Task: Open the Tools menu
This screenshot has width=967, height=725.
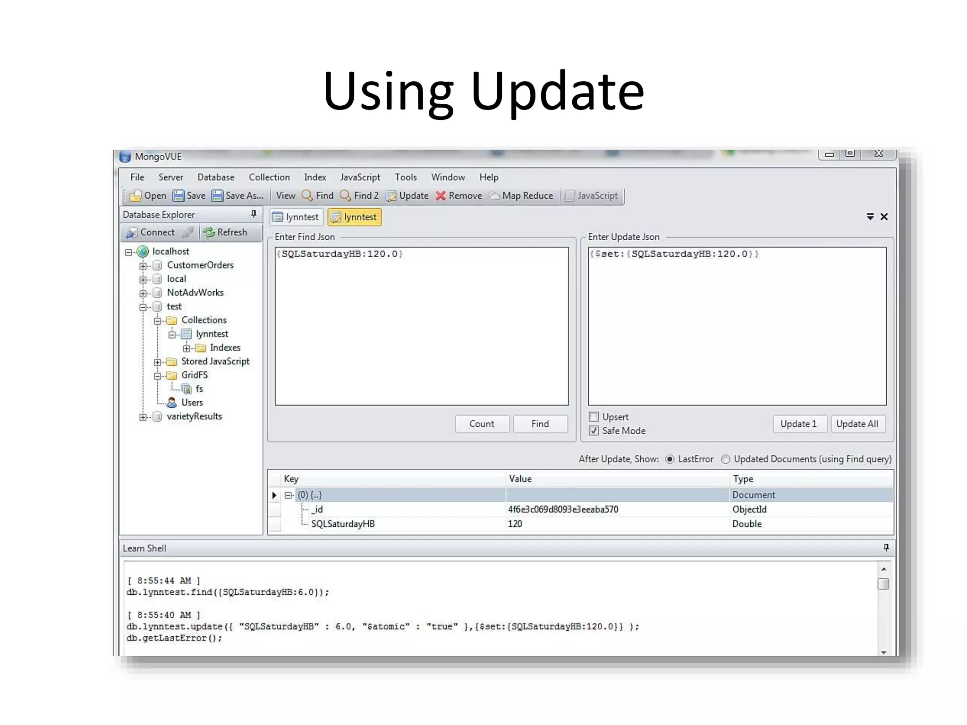Action: point(406,177)
